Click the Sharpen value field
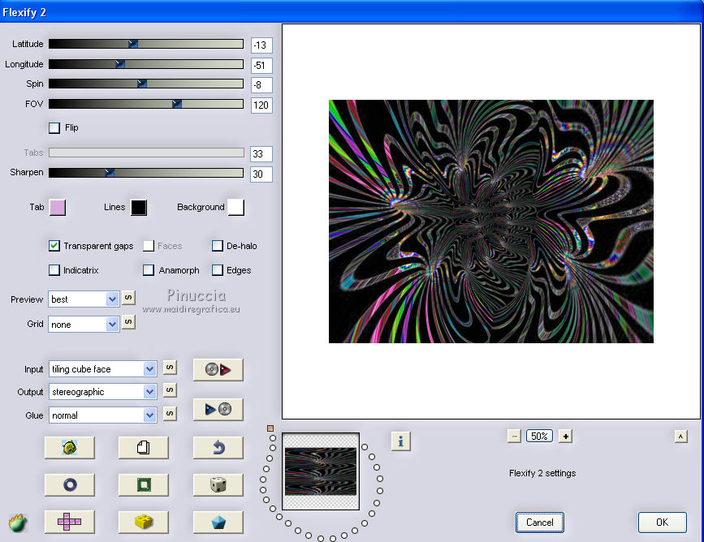 (261, 174)
